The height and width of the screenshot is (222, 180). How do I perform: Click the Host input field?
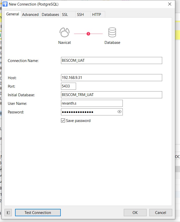(111, 78)
